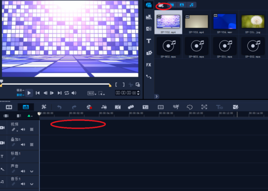Expand the 声音 track options chevron
Viewport: 268px width, 191px height.
(x=32, y=171)
